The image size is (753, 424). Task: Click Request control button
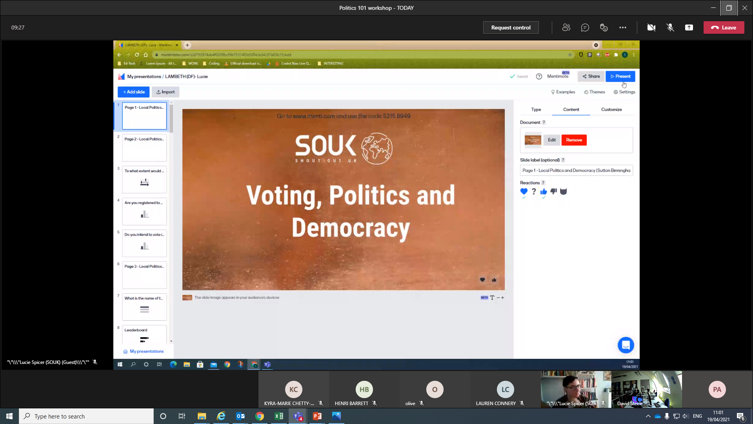pos(511,27)
